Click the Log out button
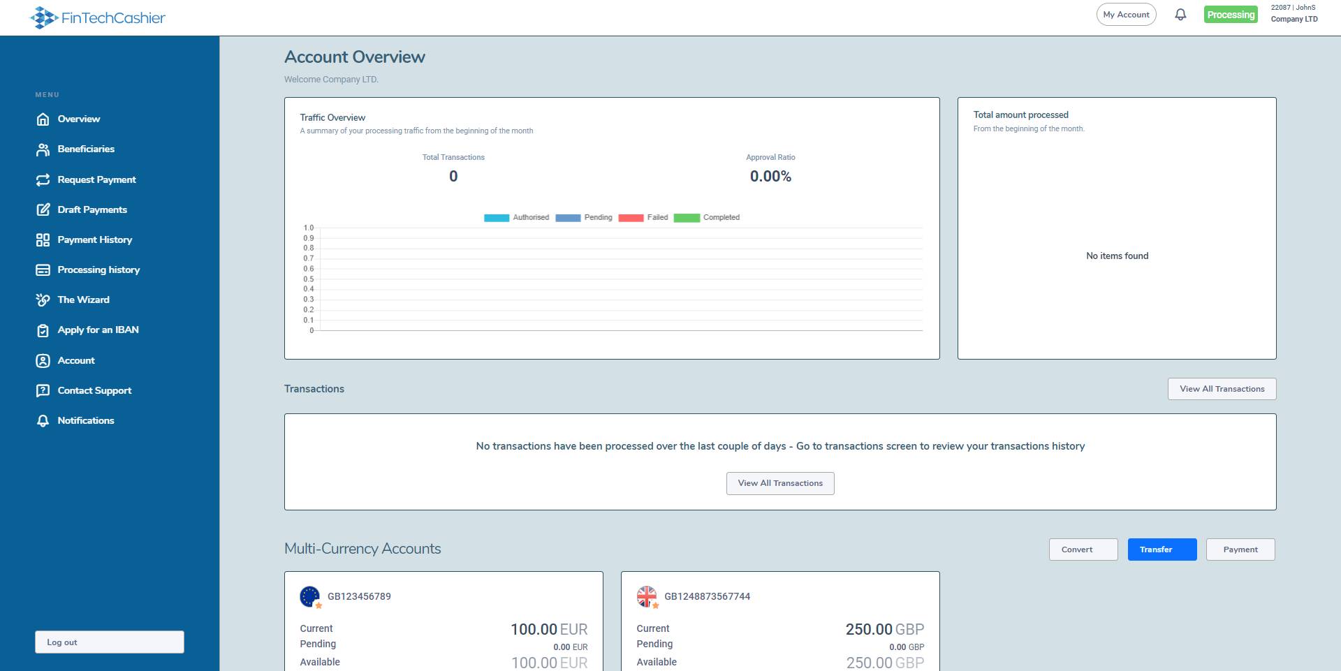Screen dimensions: 1341x671 (x=110, y=642)
